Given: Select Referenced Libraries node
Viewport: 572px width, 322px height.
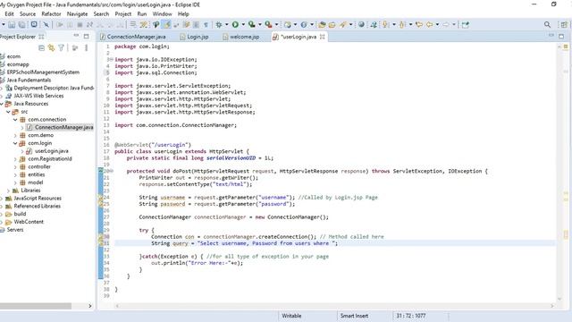Looking at the screenshot, I should 38,207.
